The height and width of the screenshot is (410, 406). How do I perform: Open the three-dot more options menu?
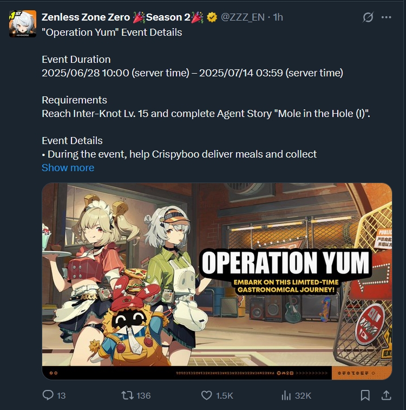pyautogui.click(x=386, y=17)
